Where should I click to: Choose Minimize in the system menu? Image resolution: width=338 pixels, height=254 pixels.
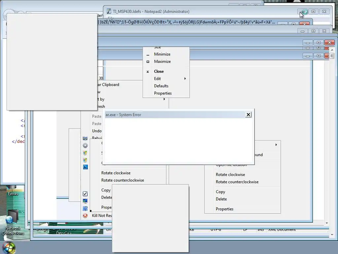point(162,54)
